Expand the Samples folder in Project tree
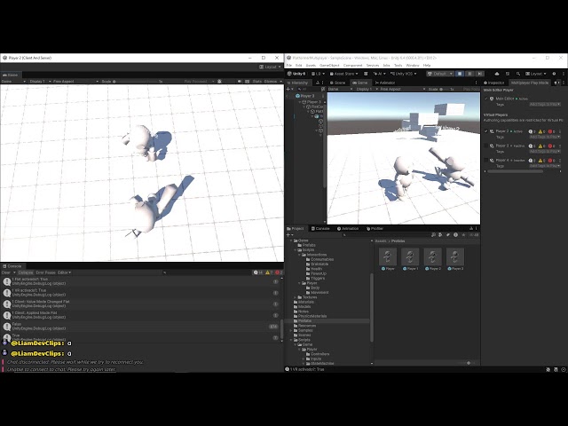 (291, 330)
